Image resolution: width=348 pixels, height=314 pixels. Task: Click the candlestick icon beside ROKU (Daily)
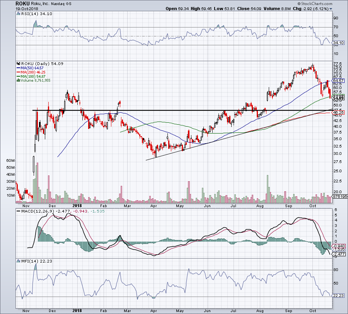(x=19, y=63)
